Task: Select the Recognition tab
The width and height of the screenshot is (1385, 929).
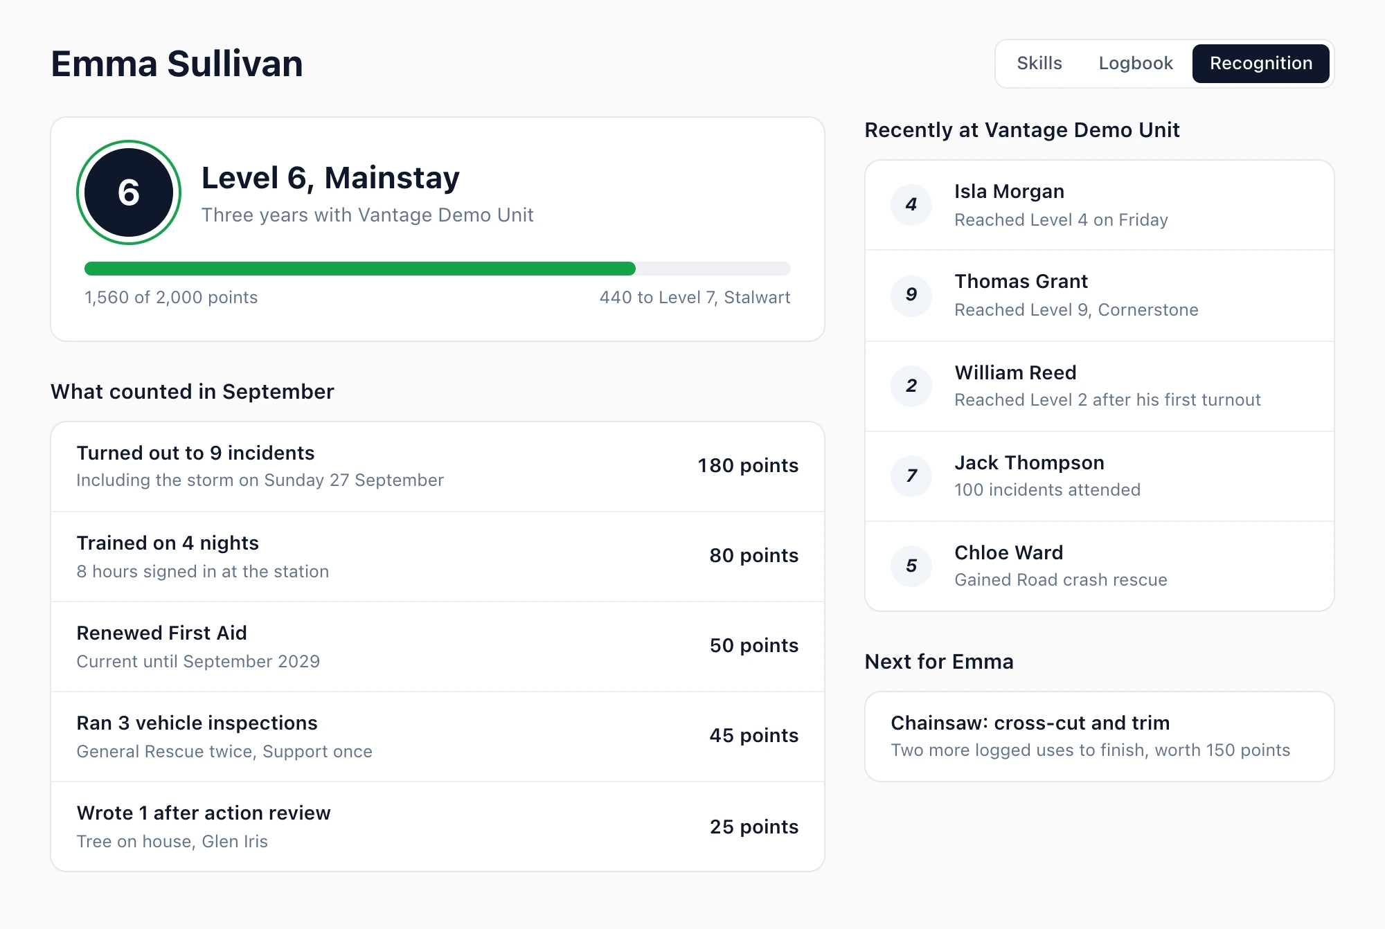Action: pyautogui.click(x=1260, y=63)
